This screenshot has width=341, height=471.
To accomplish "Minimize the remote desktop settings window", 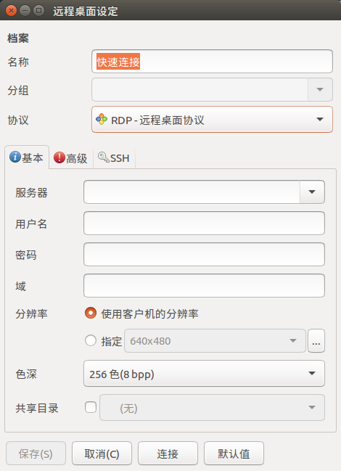I will (25, 11).
